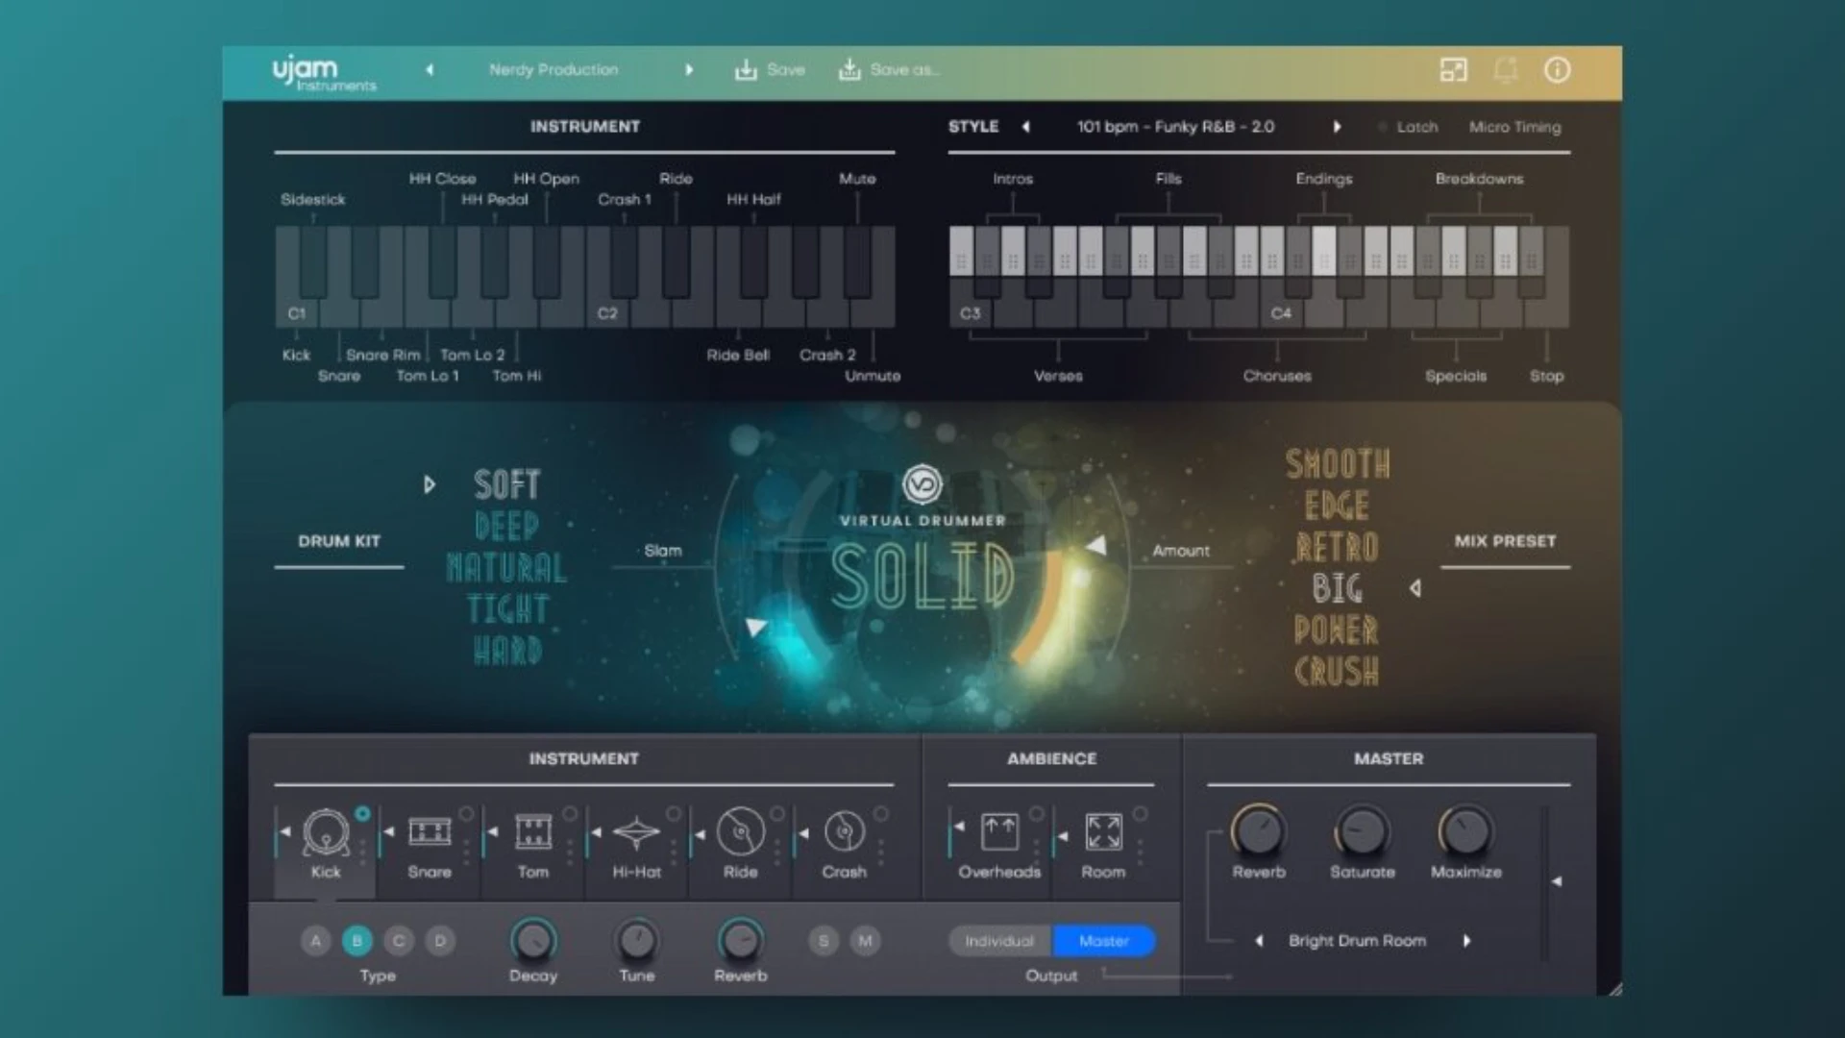The height and width of the screenshot is (1038, 1845).
Task: Click the master Saturate knob
Action: pos(1362,831)
